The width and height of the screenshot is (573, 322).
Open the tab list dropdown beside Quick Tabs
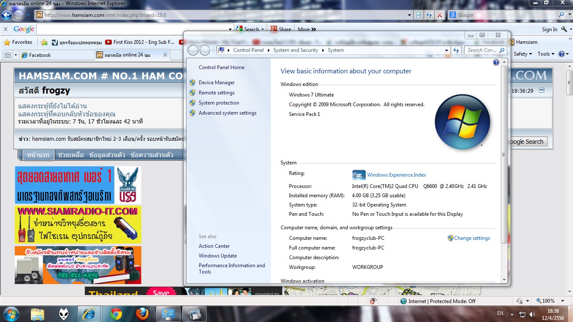point(16,55)
